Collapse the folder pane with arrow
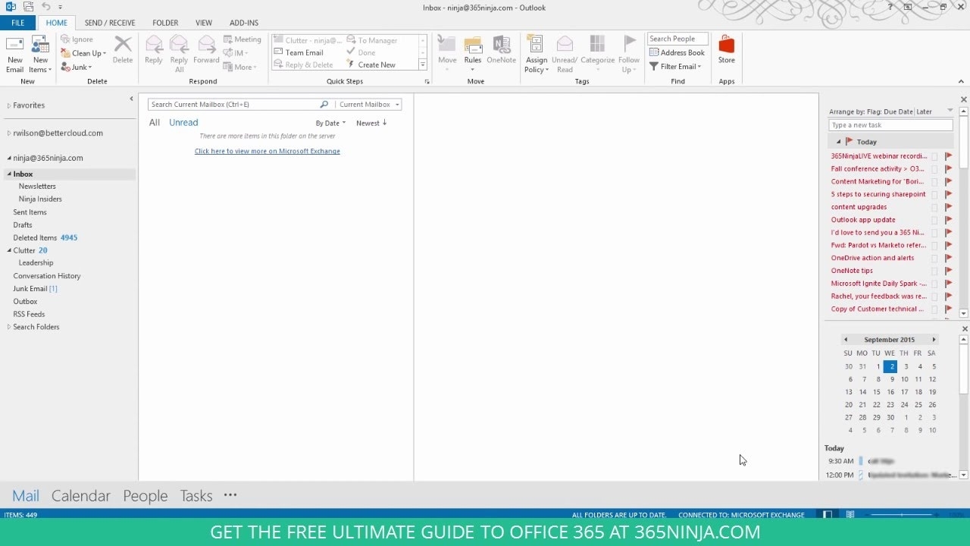This screenshot has width=970, height=546. pyautogui.click(x=131, y=99)
